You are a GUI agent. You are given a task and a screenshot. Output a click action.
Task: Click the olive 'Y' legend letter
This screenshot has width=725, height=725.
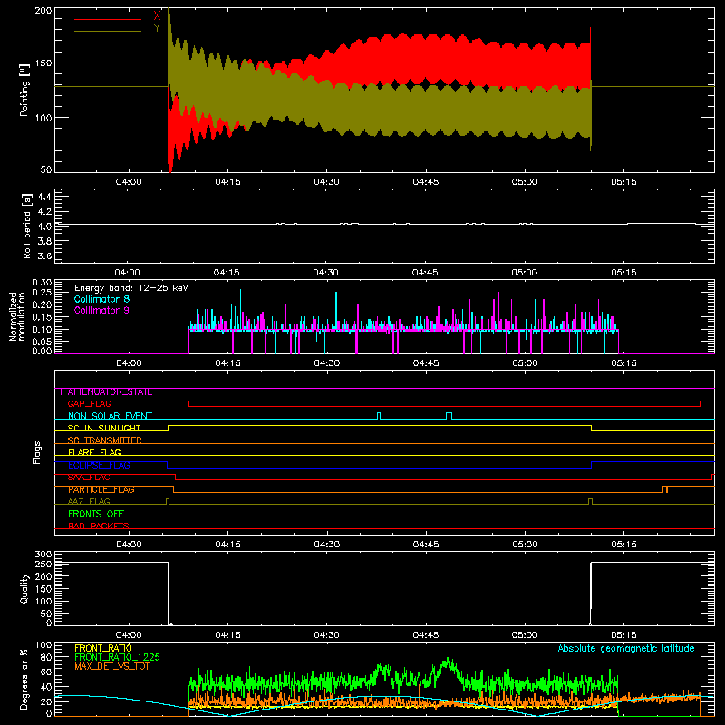tap(157, 27)
